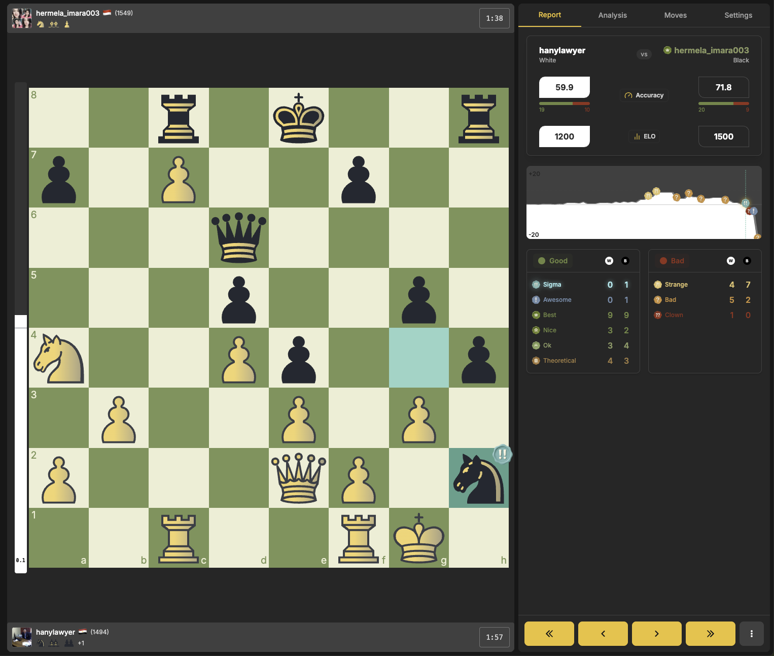Jump to last move with double-right arrow
This screenshot has height=656, width=774.
(710, 633)
